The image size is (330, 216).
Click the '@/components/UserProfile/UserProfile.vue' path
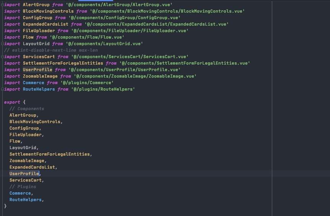click(x=124, y=70)
